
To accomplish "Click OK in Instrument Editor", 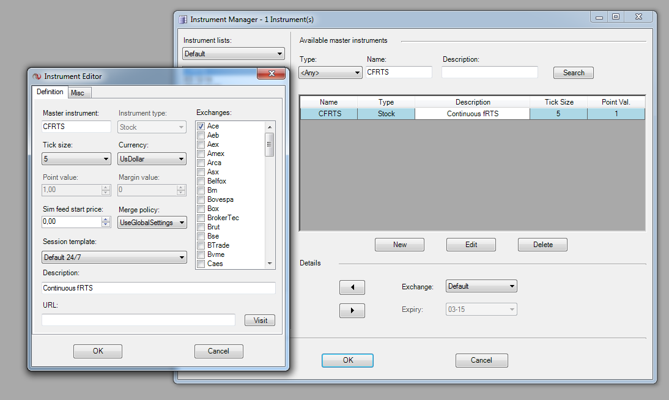I will coord(98,351).
